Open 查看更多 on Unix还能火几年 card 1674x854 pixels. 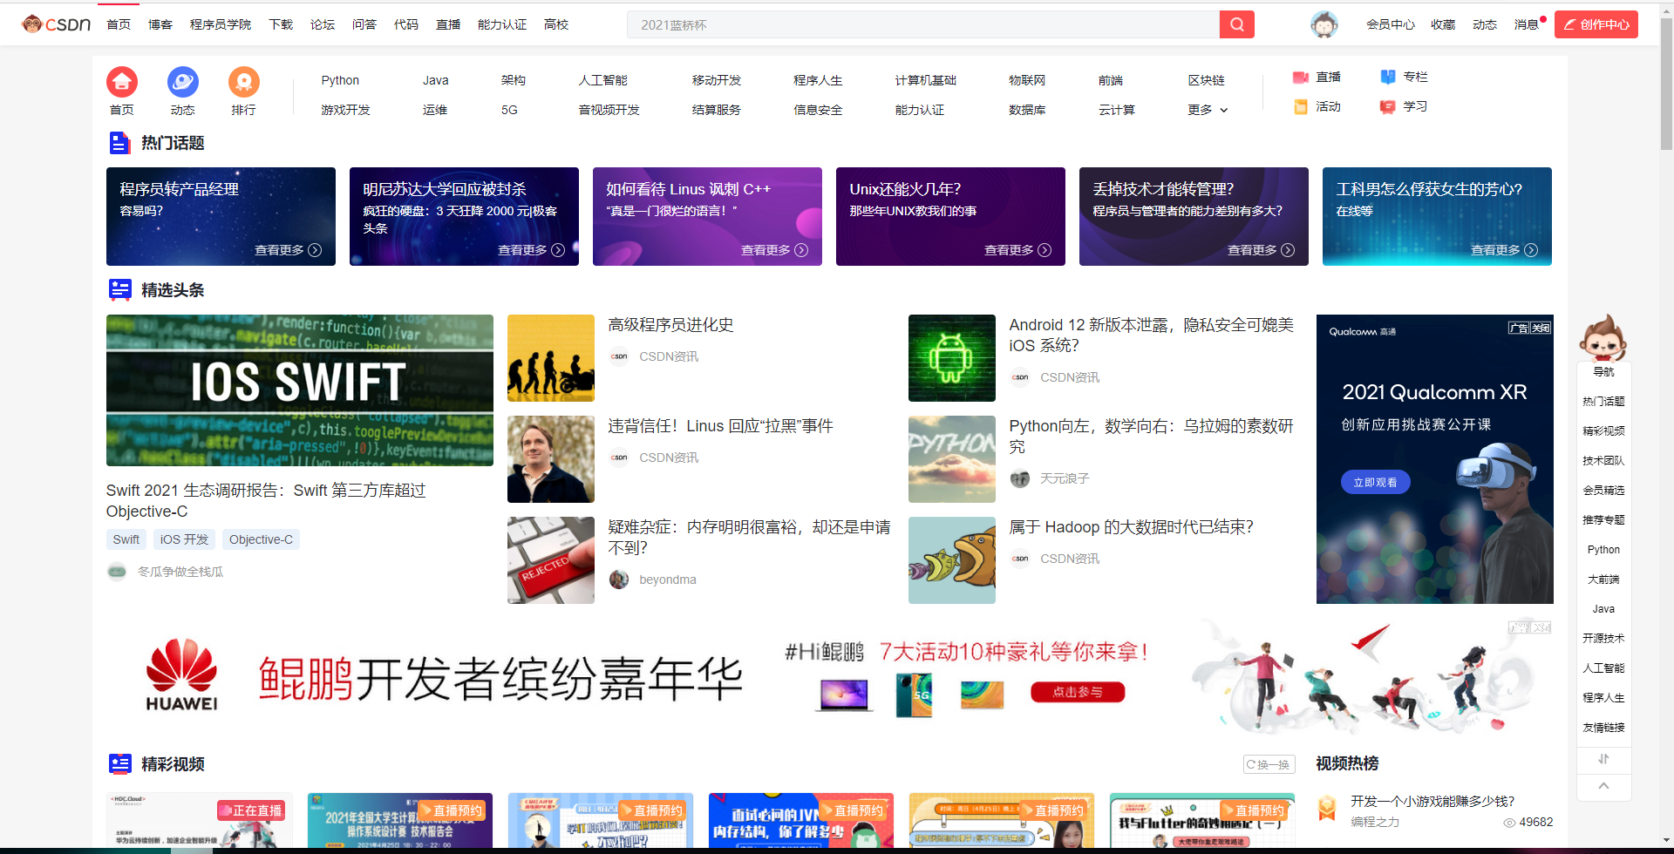1017,250
